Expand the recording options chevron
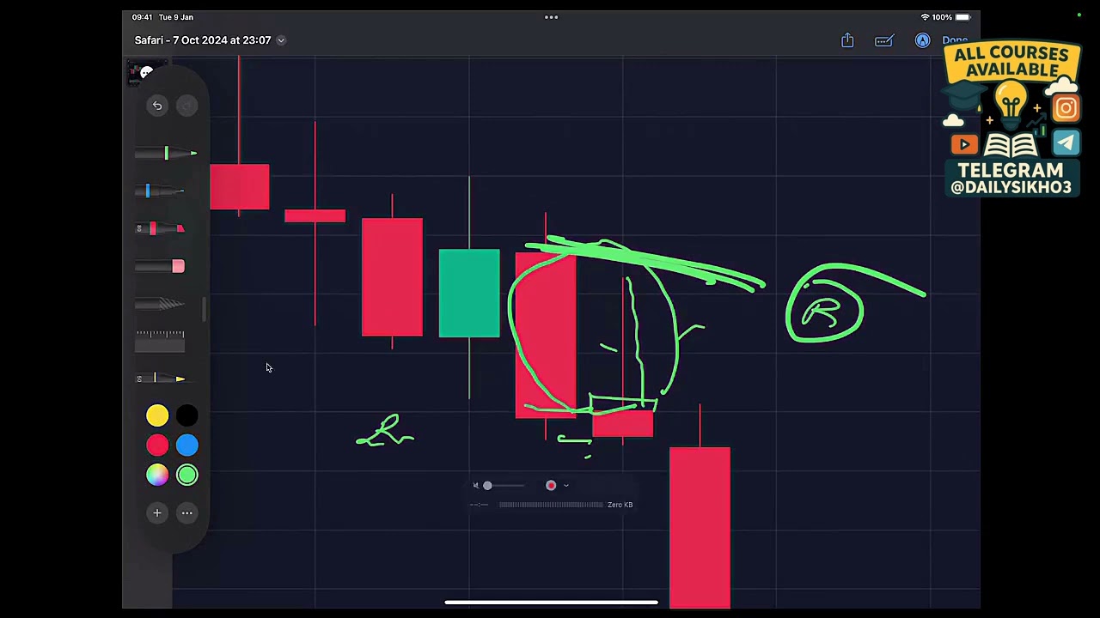 (x=565, y=486)
